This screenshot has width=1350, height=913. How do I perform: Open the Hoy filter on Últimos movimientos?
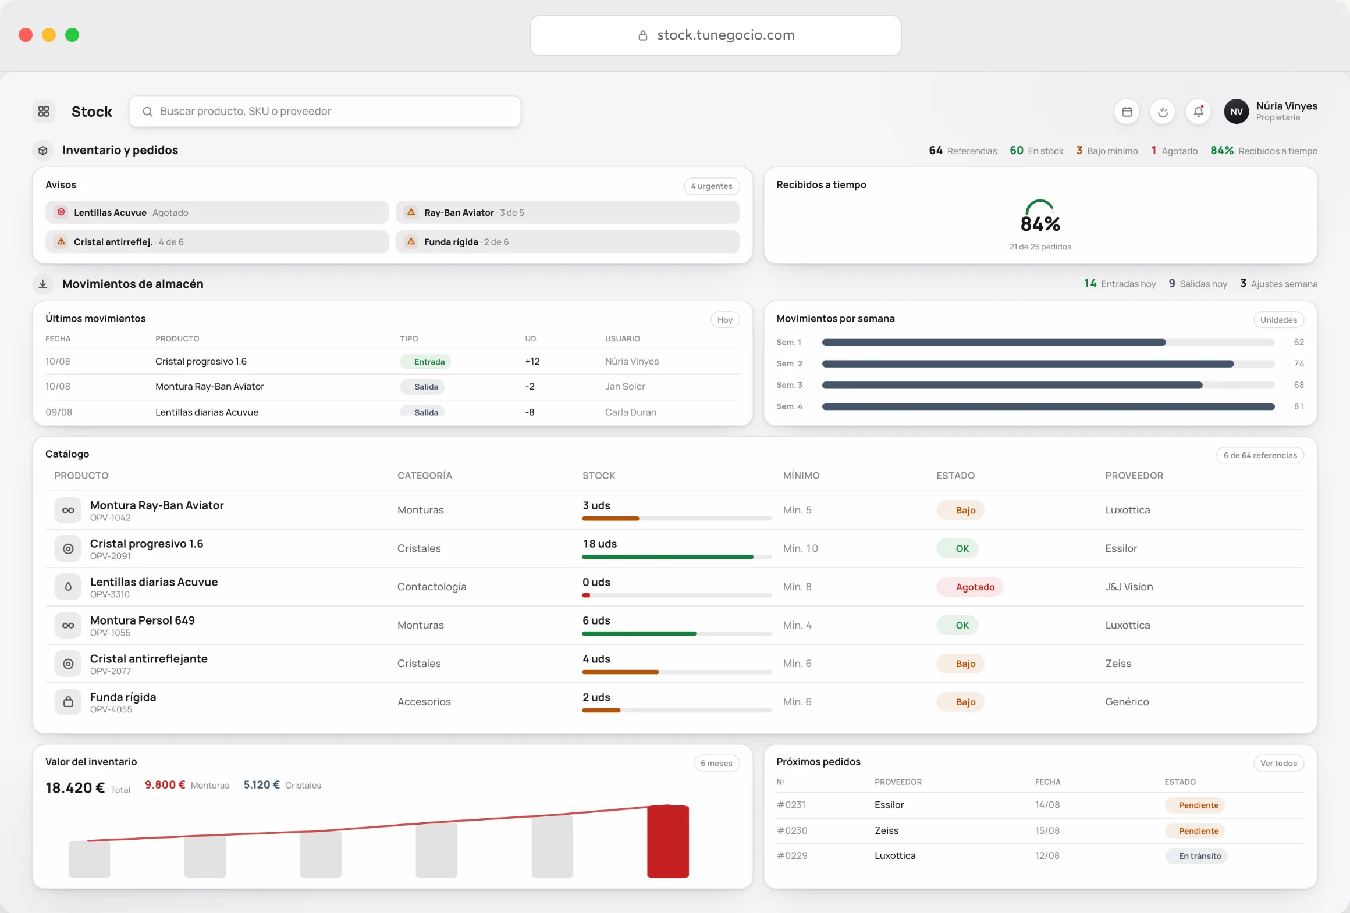click(725, 320)
